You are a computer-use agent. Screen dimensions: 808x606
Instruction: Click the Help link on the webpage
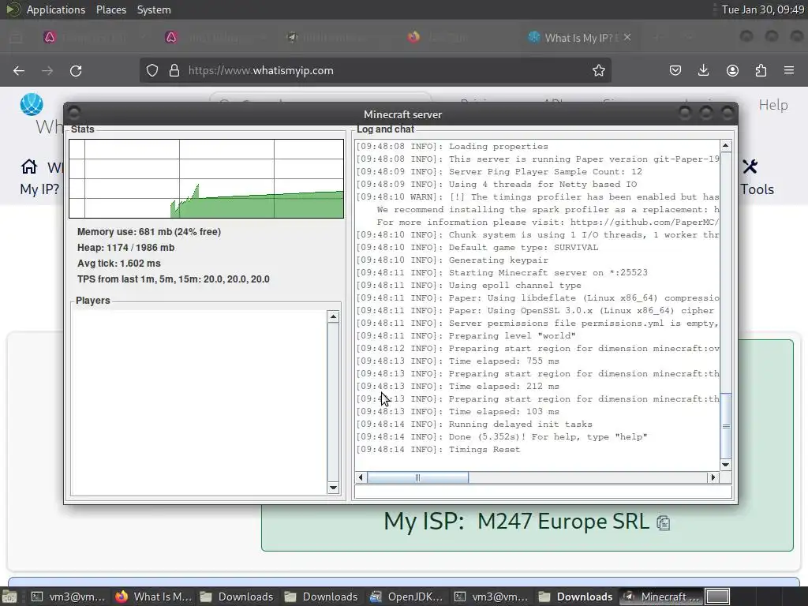tap(773, 105)
